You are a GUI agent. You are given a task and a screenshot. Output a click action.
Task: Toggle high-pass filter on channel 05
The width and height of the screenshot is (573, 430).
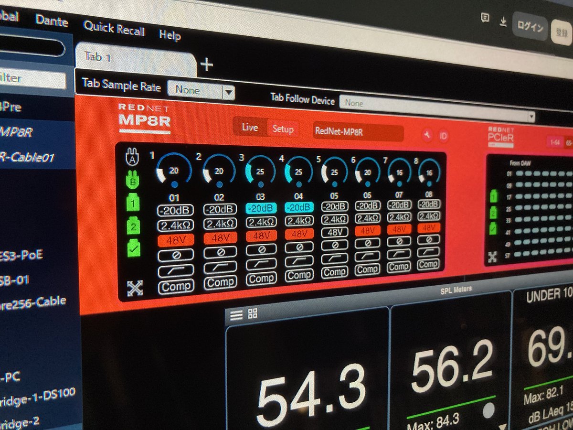[x=334, y=258]
